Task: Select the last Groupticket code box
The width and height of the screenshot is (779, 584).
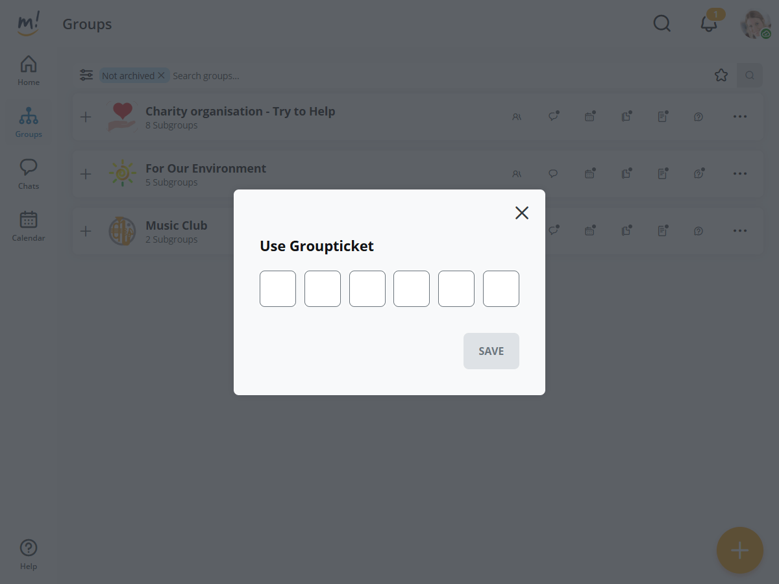Action: coord(501,289)
